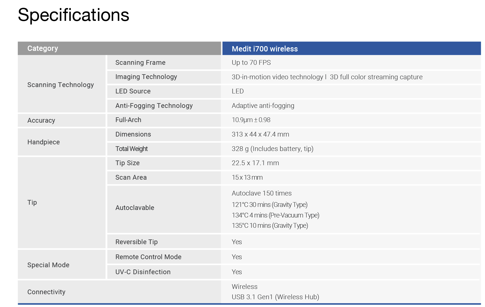Select the Reversible Tip Yes value
This screenshot has width=485, height=307.
click(x=237, y=242)
